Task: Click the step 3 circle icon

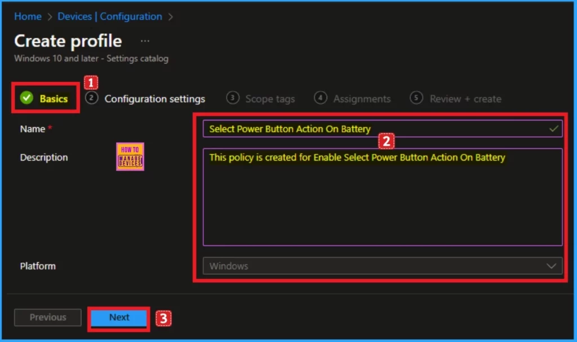Action: [233, 98]
